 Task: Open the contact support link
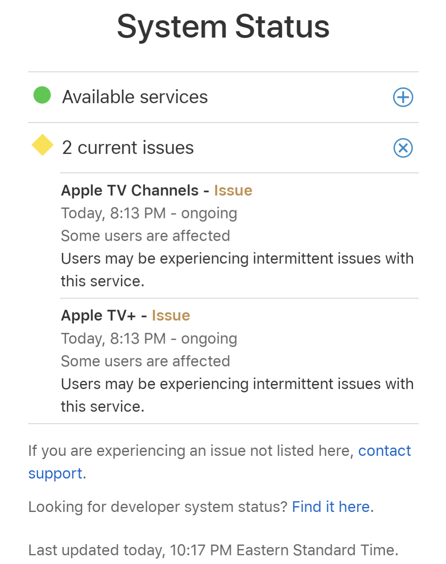coord(384,451)
